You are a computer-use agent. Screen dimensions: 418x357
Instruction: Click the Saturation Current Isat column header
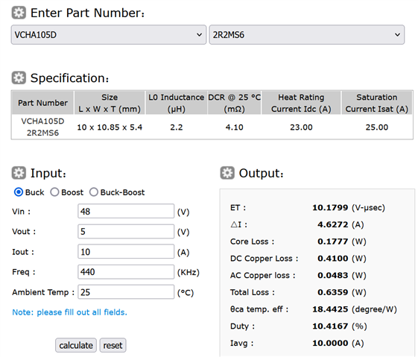377,103
